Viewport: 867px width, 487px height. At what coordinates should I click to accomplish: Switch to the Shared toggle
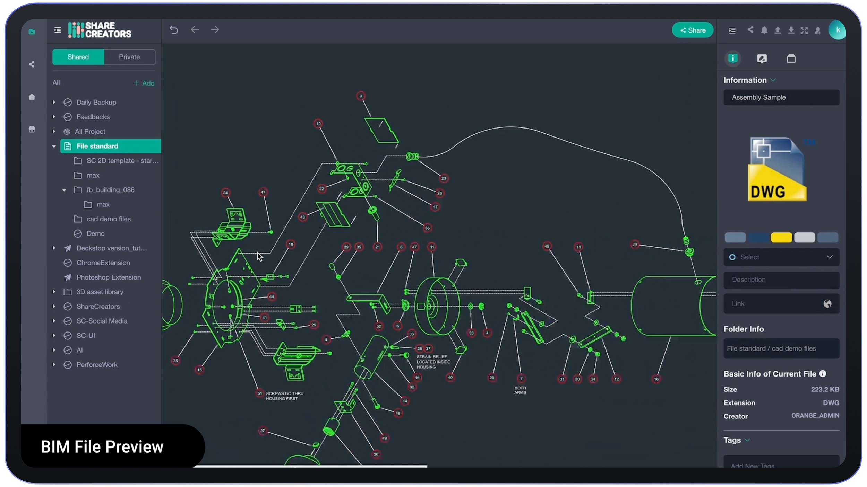pyautogui.click(x=78, y=57)
